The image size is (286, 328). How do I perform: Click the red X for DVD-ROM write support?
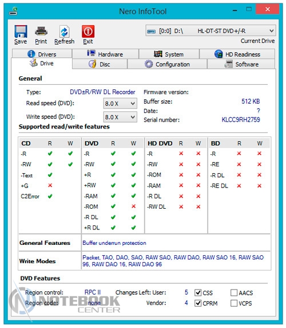click(x=134, y=206)
